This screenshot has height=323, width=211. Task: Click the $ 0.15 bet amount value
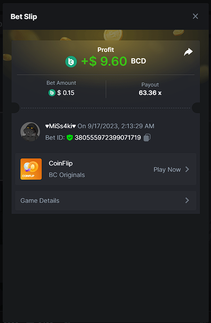[x=66, y=93]
